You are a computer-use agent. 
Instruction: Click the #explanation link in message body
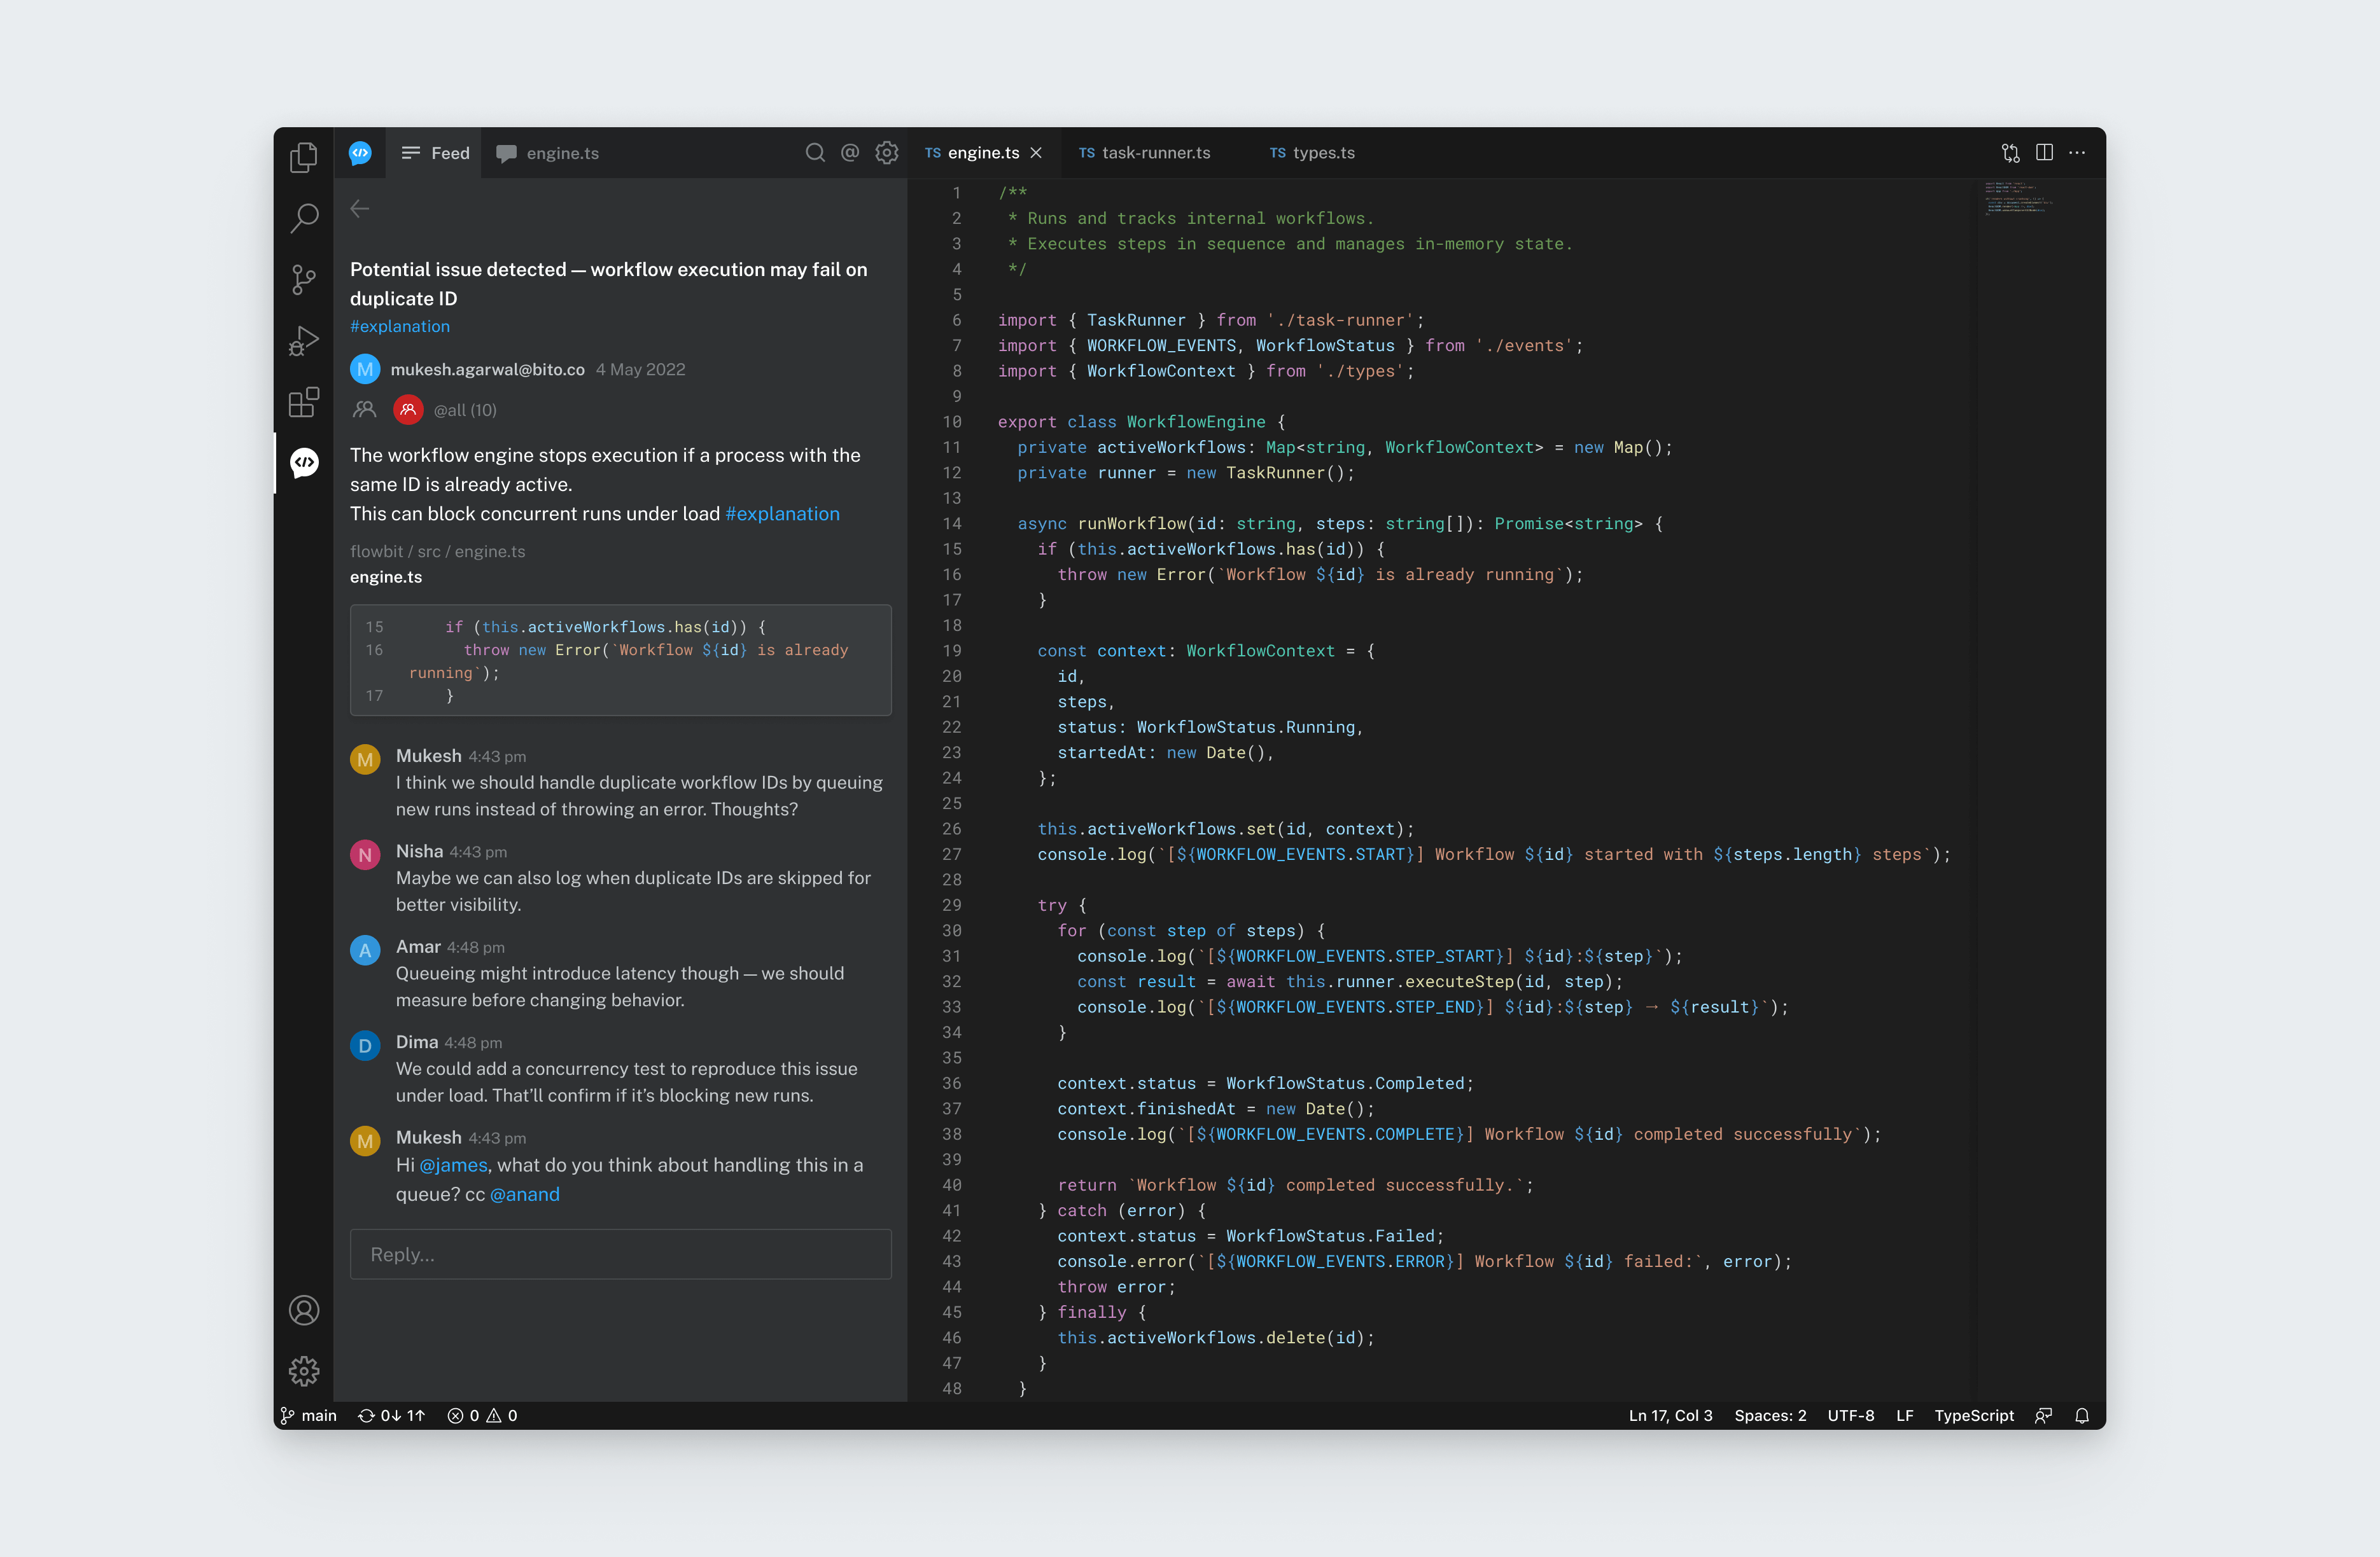[x=782, y=514]
